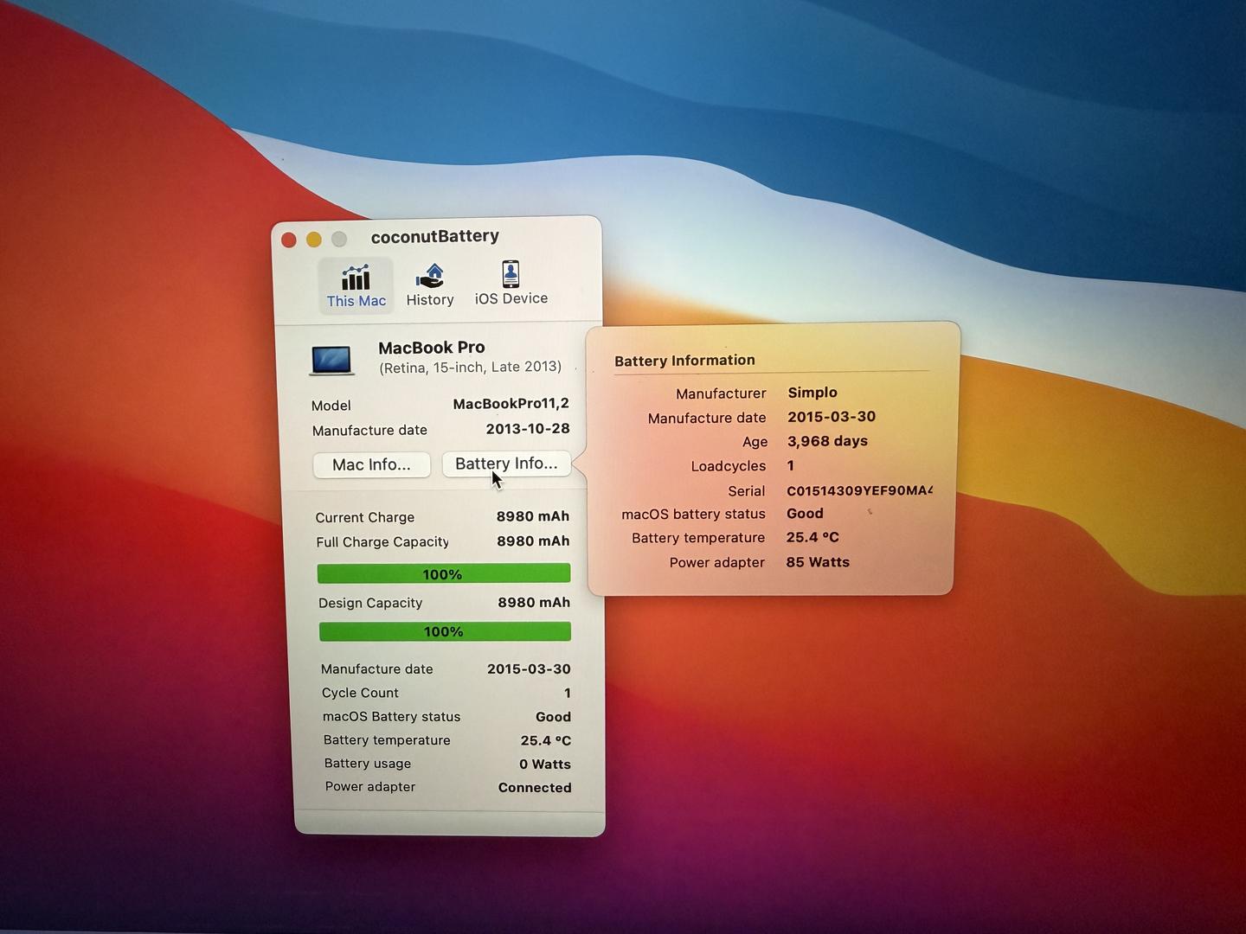This screenshot has width=1246, height=934.
Task: Close the coconutBattery window
Action: [289, 240]
